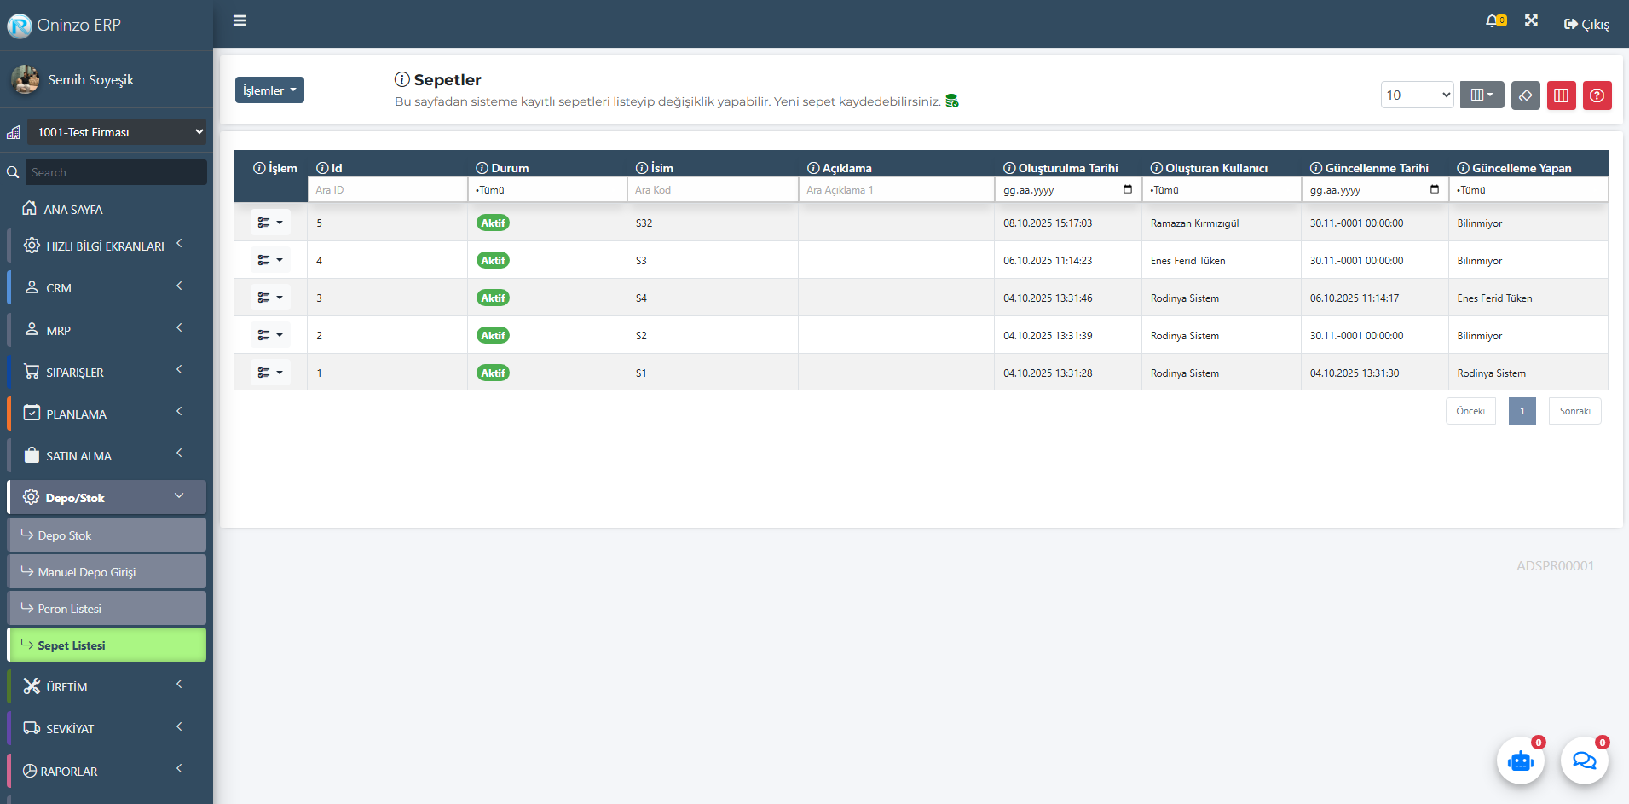Image resolution: width=1629 pixels, height=804 pixels.
Task: Open the column visibility dropdown button
Action: 1482,95
